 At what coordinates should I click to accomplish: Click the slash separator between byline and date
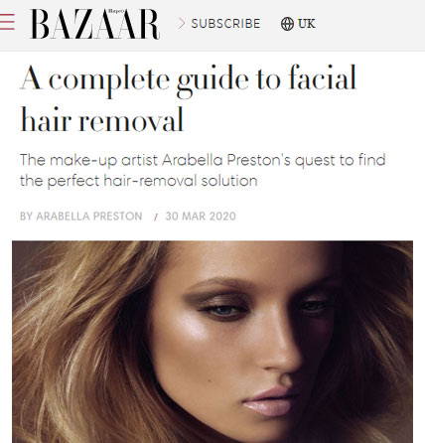155,217
